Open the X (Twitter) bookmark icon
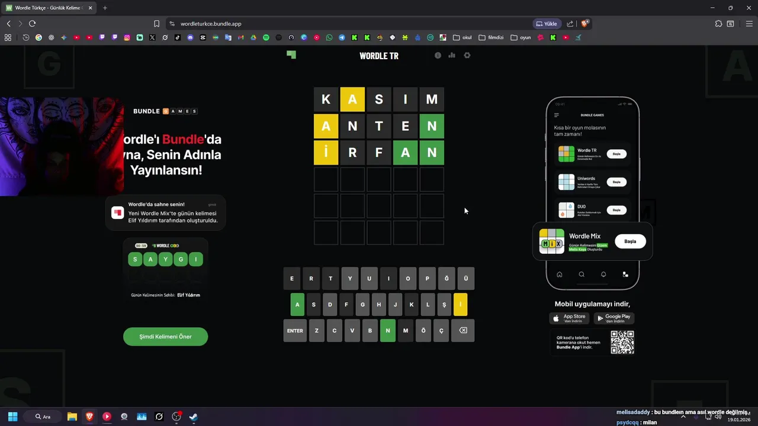 (x=152, y=37)
